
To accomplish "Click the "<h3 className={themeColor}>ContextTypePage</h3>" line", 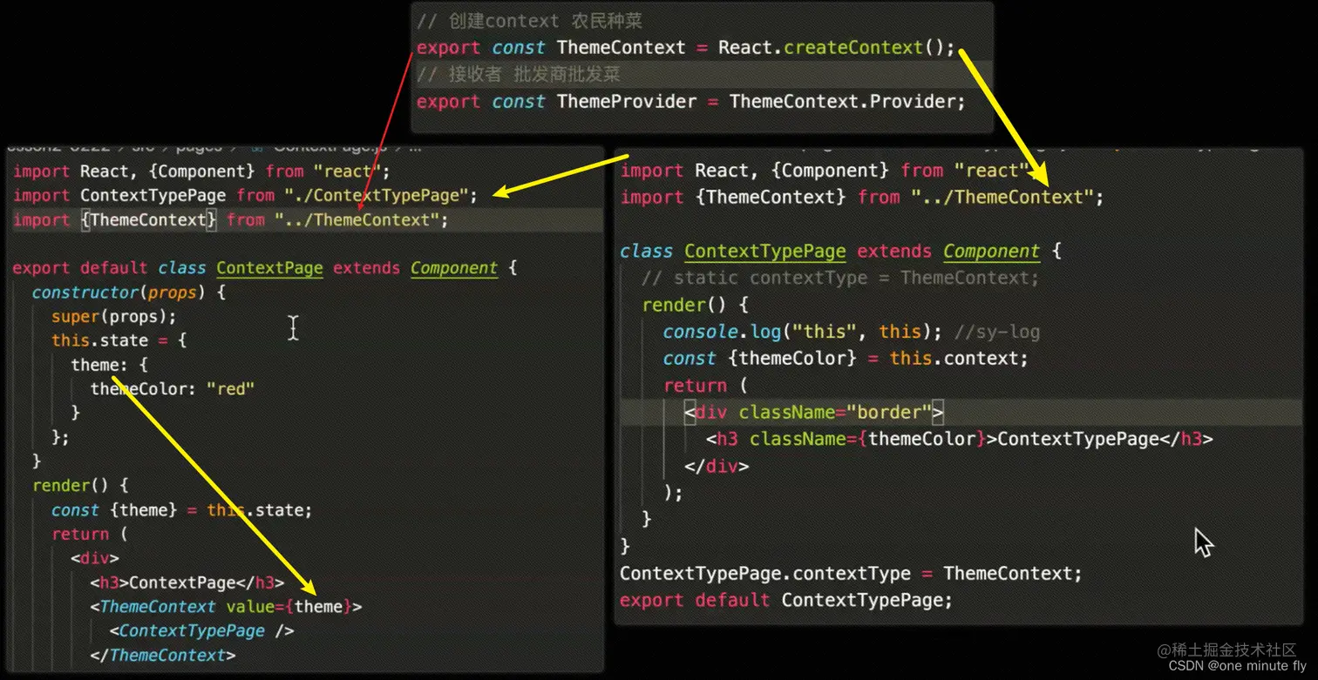I will click(x=960, y=439).
